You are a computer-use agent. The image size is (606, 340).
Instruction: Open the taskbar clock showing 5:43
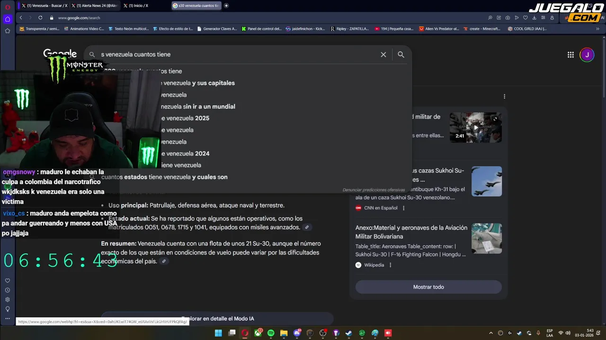(x=584, y=333)
